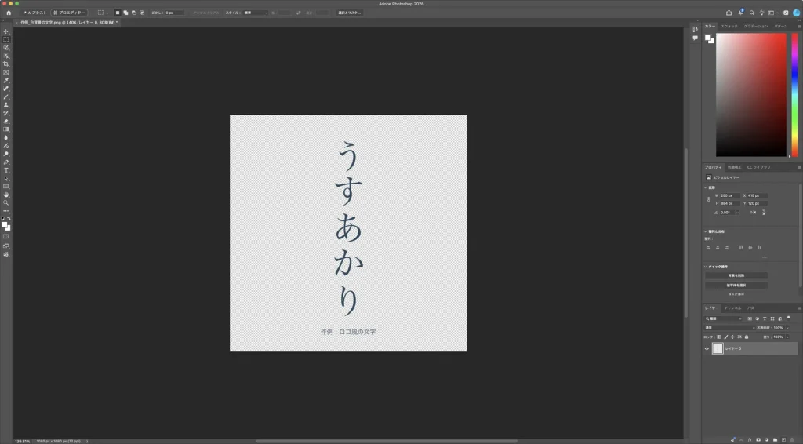Toggle lock image pixels brush icon
Image resolution: width=803 pixels, height=444 pixels.
(x=725, y=337)
